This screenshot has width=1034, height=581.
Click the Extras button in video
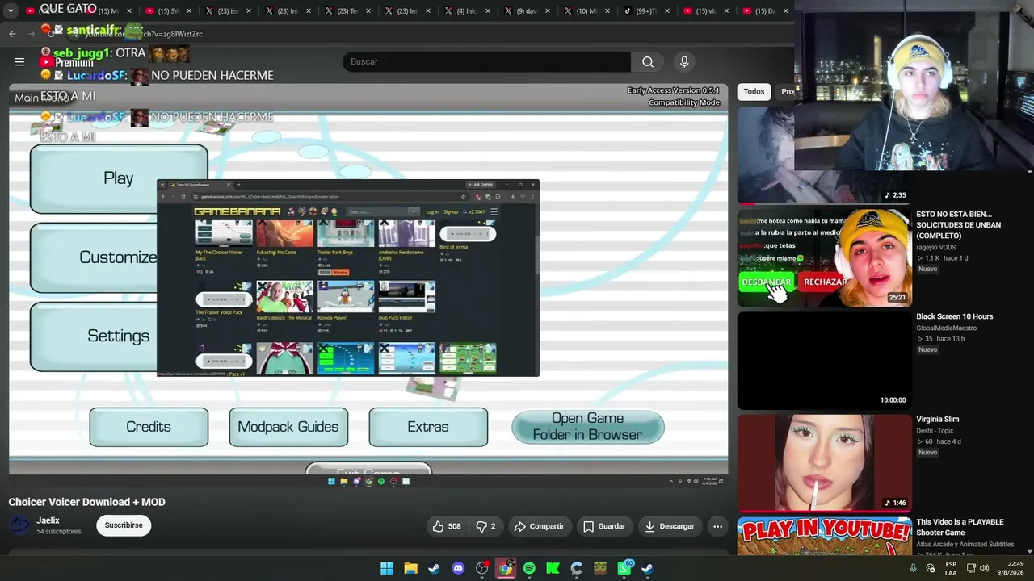[x=428, y=427]
